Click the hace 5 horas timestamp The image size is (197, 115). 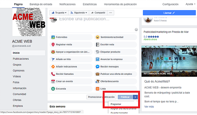click(x=160, y=20)
